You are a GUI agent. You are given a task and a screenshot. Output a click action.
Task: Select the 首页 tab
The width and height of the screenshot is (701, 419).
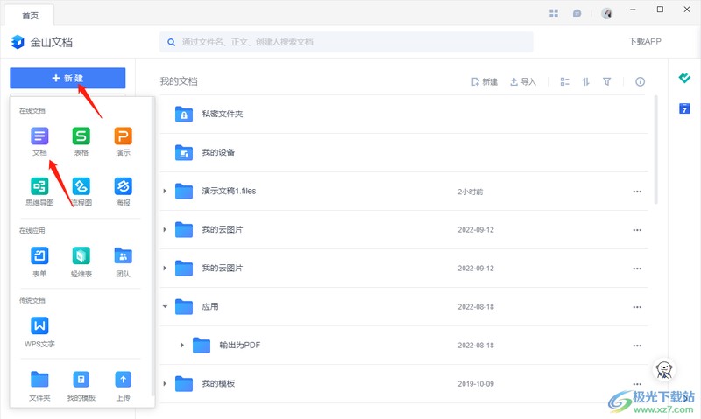30,16
